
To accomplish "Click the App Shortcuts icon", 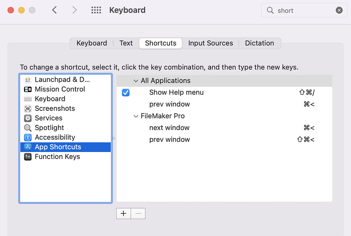I will 28,147.
